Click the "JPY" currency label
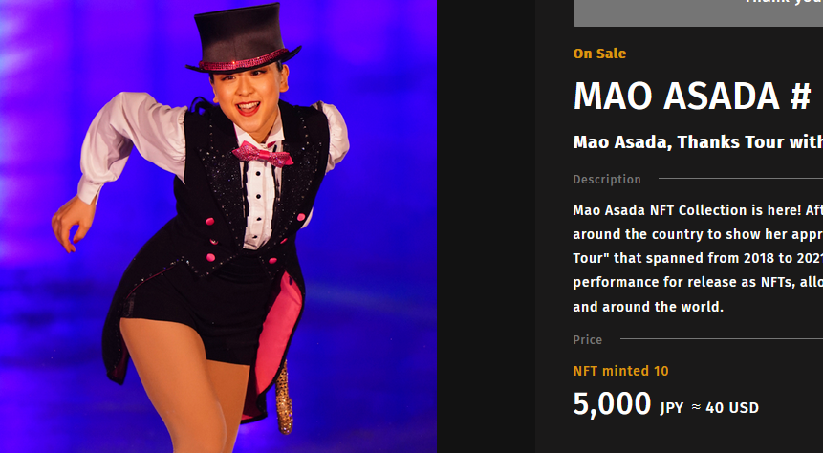The image size is (823, 453). click(x=672, y=408)
